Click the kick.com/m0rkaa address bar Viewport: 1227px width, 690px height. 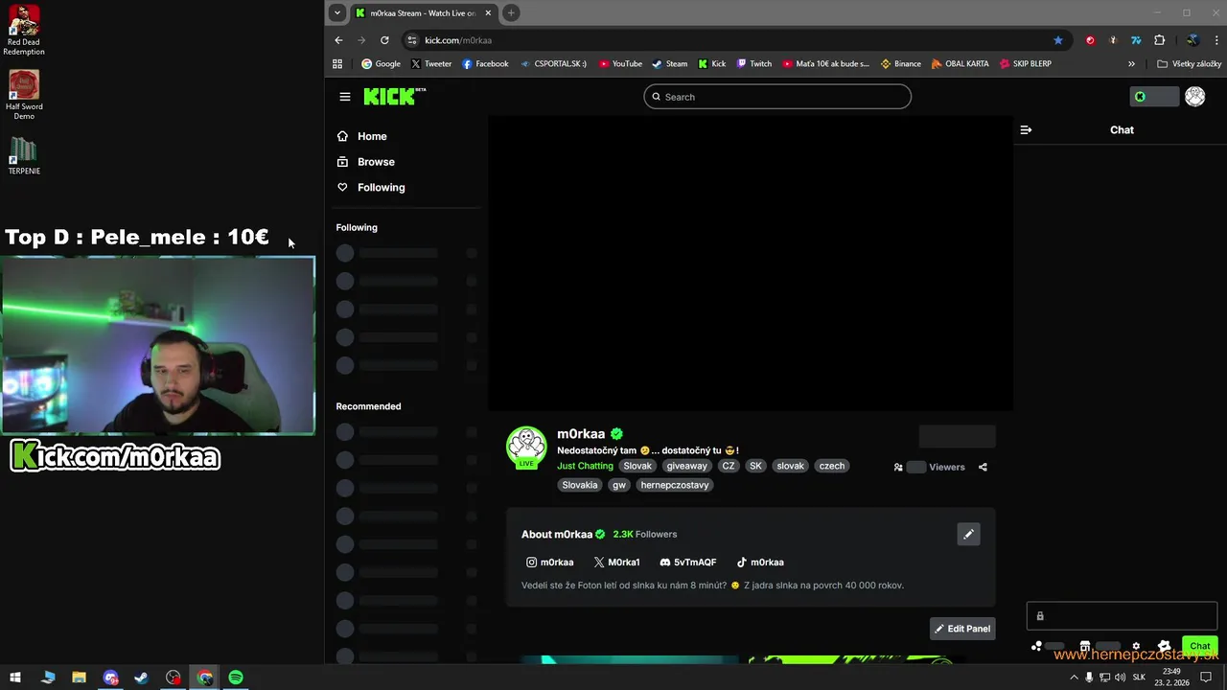(x=736, y=40)
